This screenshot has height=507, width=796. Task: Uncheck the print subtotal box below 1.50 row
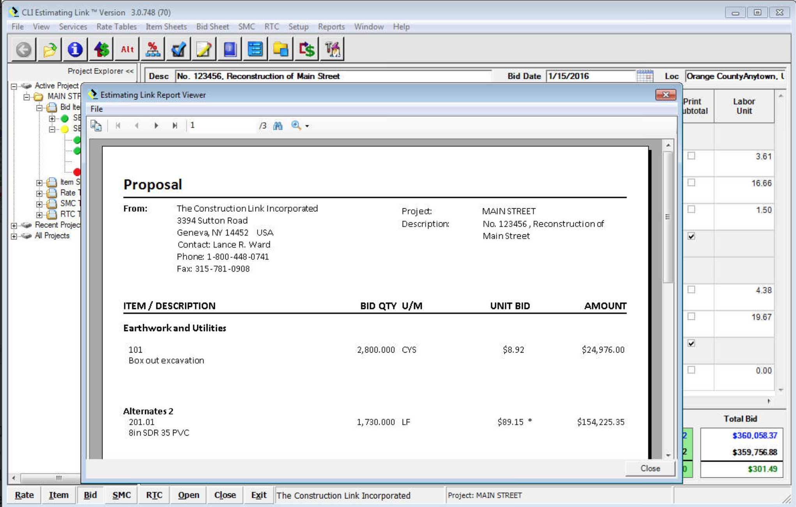(691, 236)
